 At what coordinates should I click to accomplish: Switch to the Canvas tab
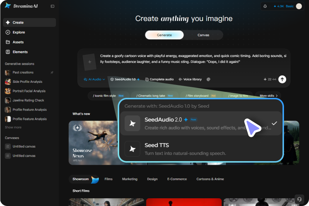click(x=203, y=35)
